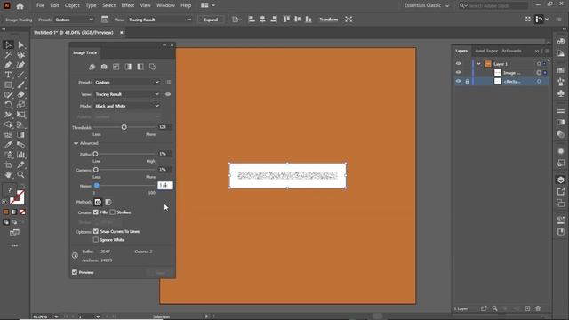Hide the Image layer via eye icon
This screenshot has height=320, width=569.
tap(459, 72)
